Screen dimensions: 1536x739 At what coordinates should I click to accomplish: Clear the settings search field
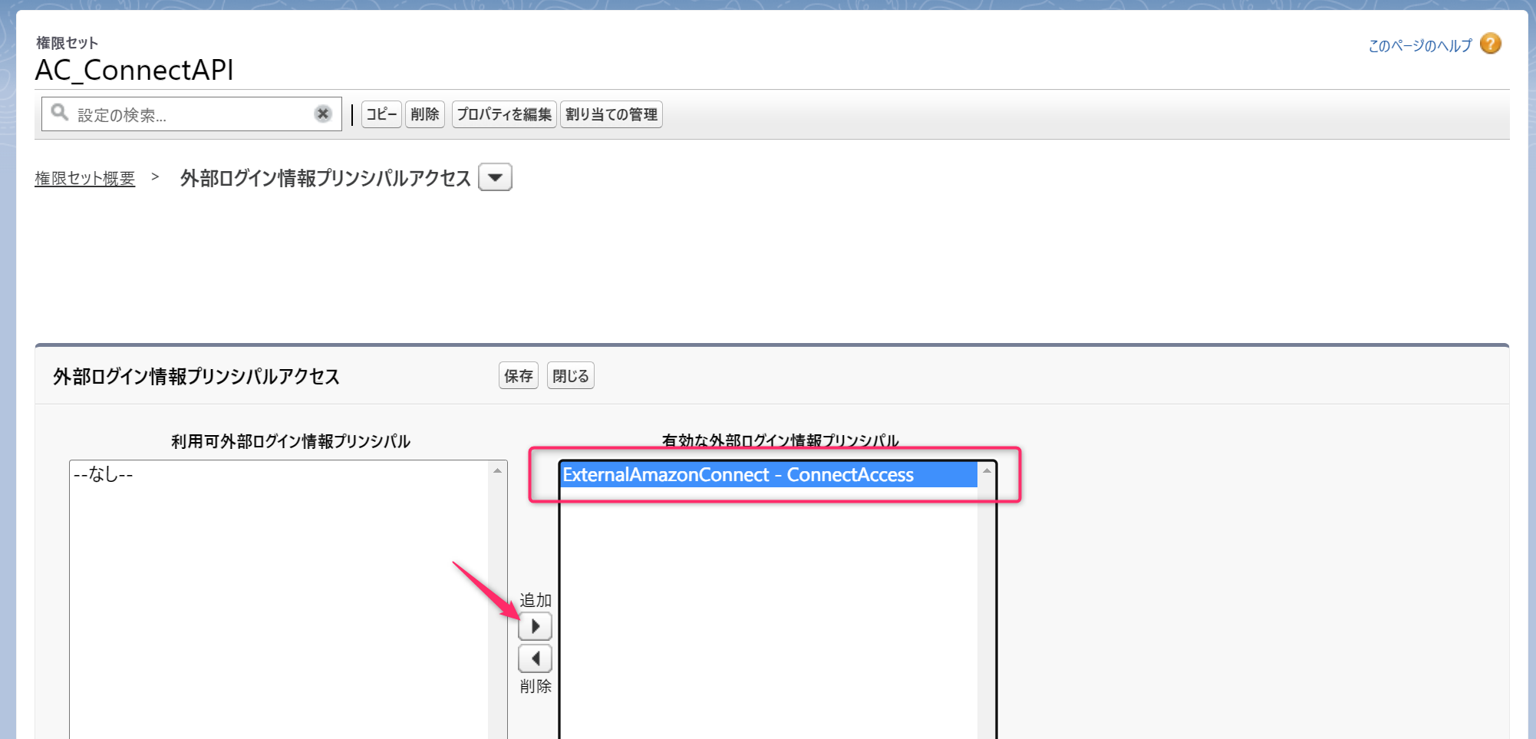[x=323, y=114]
